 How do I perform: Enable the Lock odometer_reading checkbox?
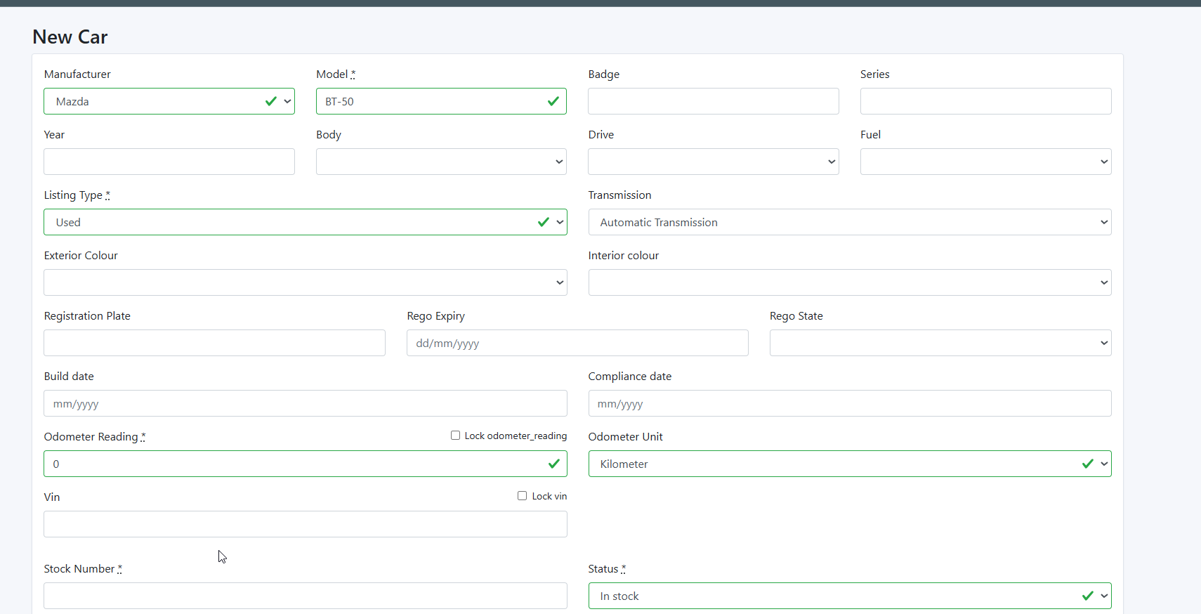[456, 436]
